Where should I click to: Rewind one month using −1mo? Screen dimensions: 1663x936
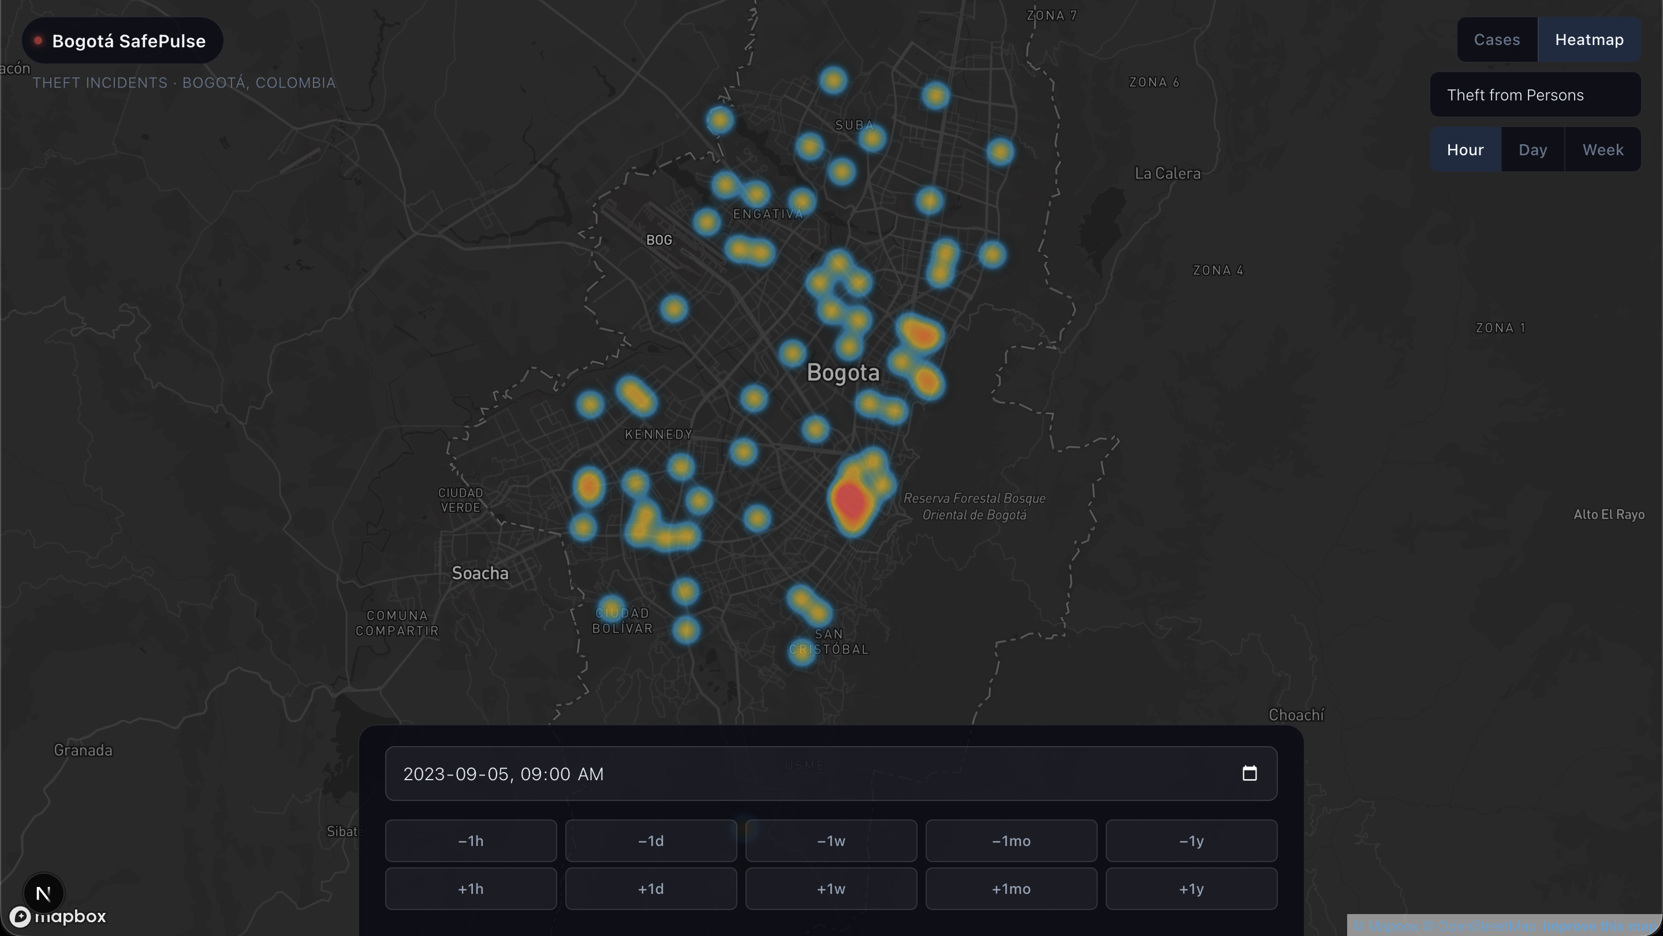tap(1011, 841)
